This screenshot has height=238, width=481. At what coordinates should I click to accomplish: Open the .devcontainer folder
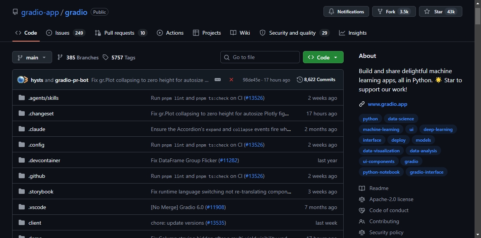(x=44, y=160)
